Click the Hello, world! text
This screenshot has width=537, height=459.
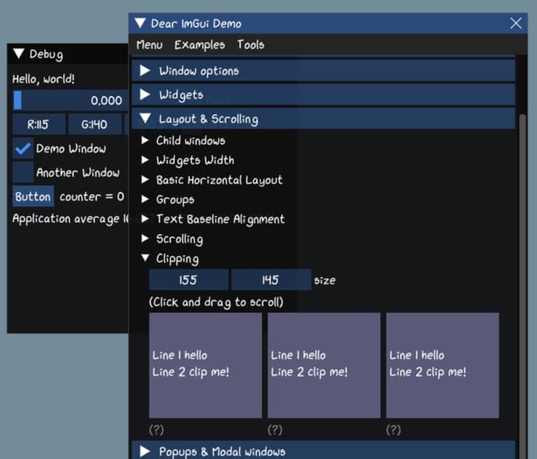tap(44, 79)
